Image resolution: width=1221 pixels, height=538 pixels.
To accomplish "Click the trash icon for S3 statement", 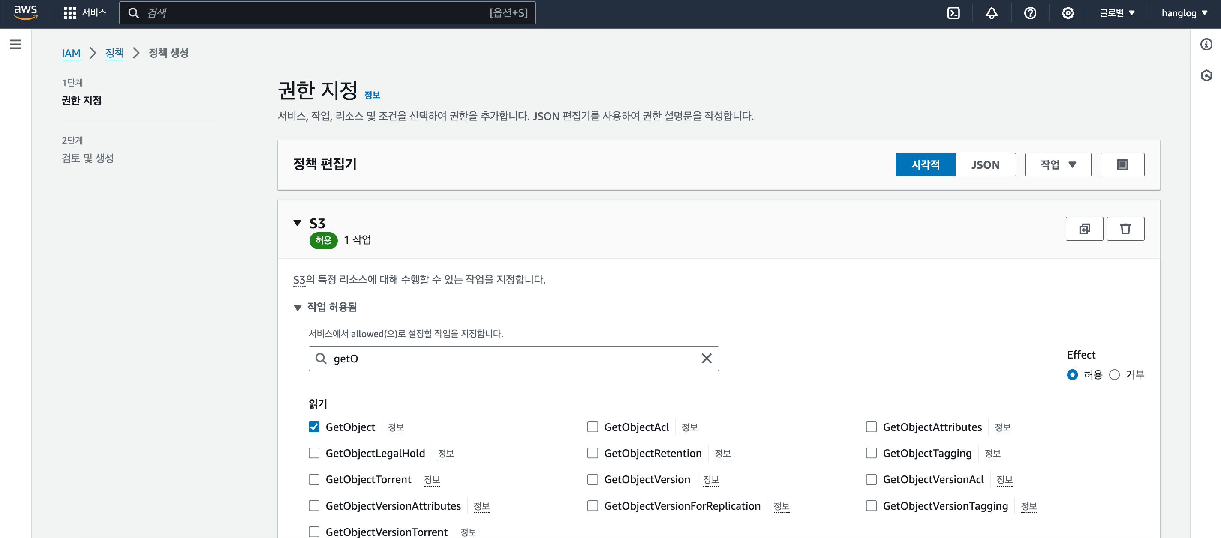I will click(1125, 229).
